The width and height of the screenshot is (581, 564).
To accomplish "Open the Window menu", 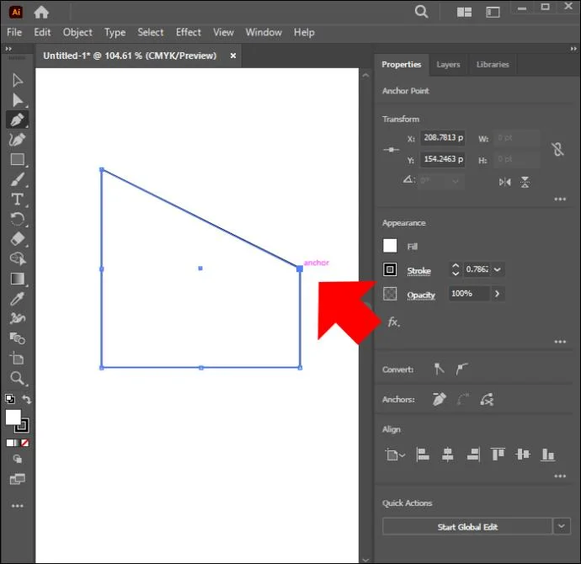I will [x=264, y=32].
